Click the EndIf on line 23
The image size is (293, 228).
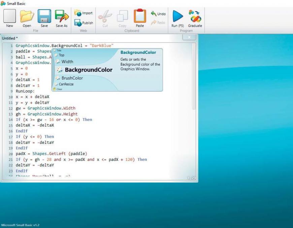click(x=22, y=171)
